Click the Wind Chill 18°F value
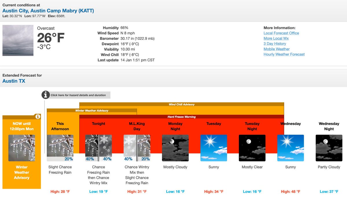347x200 pixels. (x=130, y=55)
